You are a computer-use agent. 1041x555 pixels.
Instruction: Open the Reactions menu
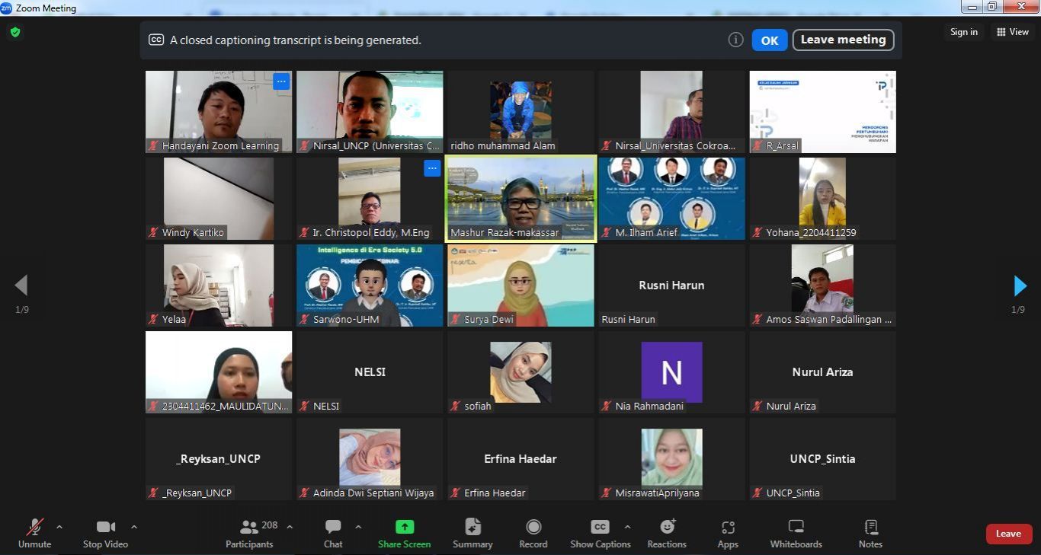pyautogui.click(x=667, y=533)
